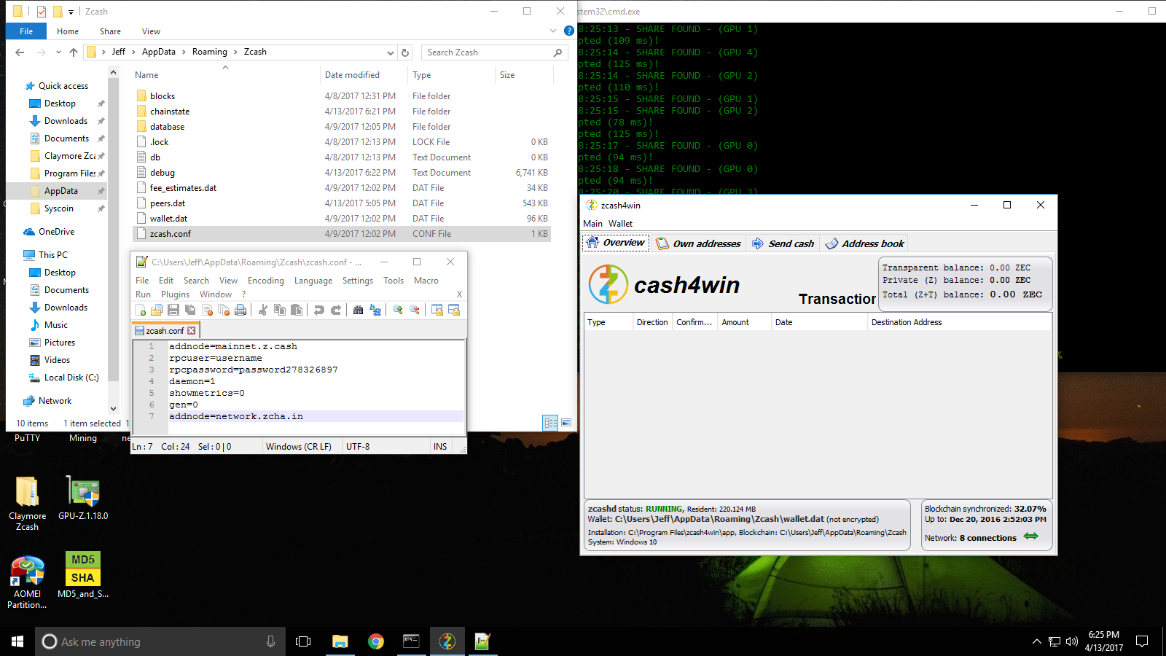Open the Plugins menu in Notepad++
This screenshot has height=656, width=1166.
175,294
